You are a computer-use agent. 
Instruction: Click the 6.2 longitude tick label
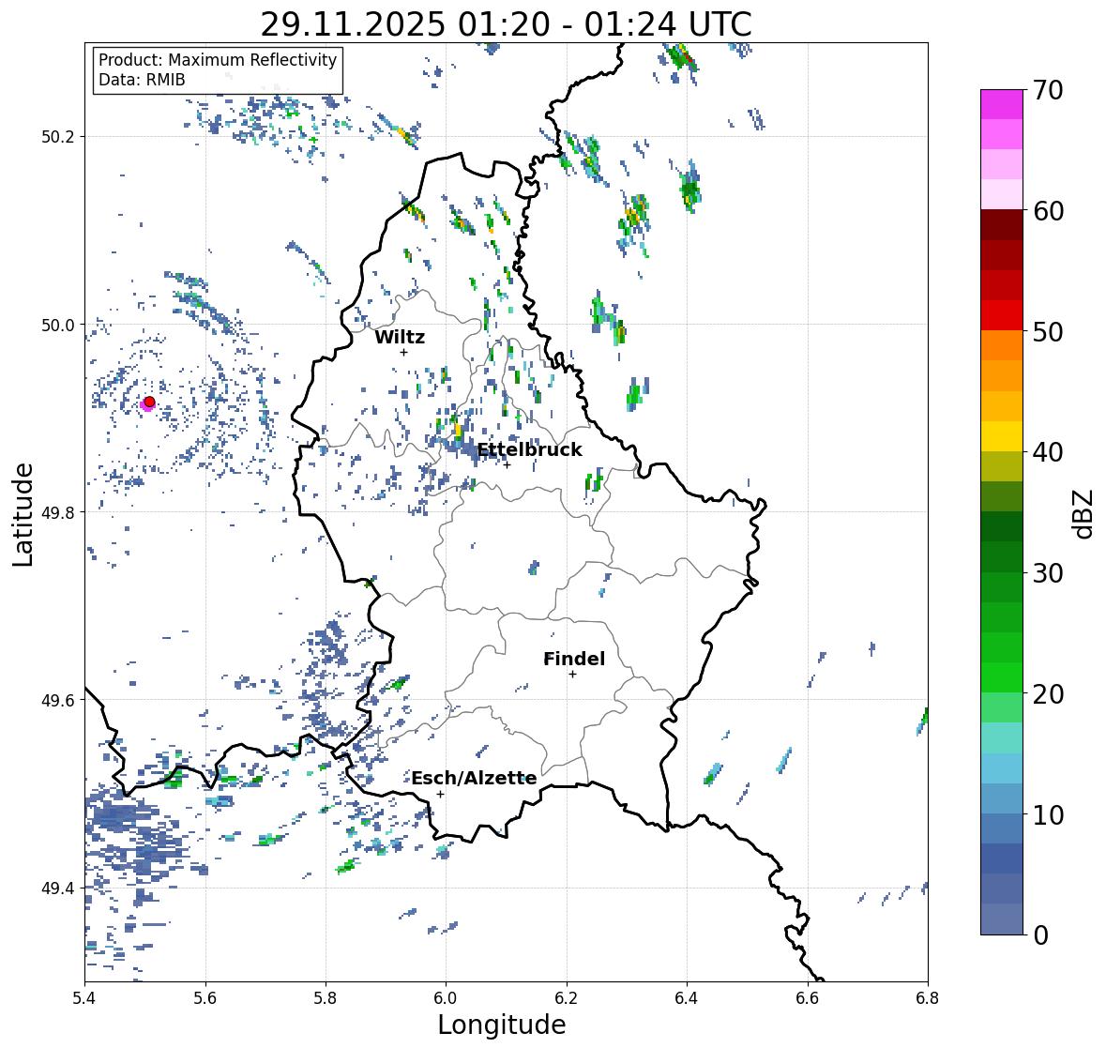pos(567,997)
